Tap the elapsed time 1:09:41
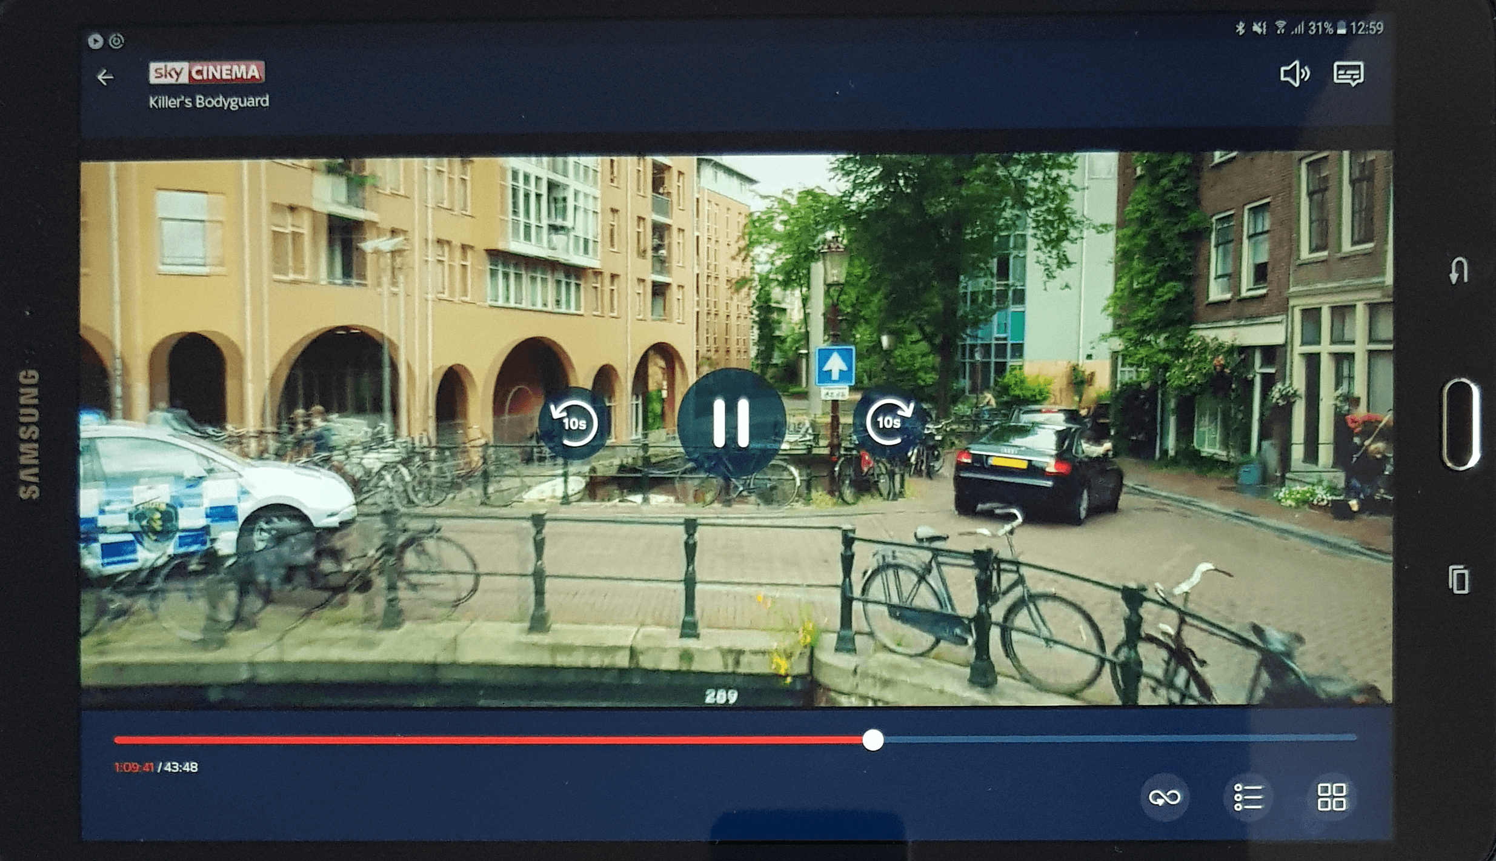1496x861 pixels. point(134,767)
